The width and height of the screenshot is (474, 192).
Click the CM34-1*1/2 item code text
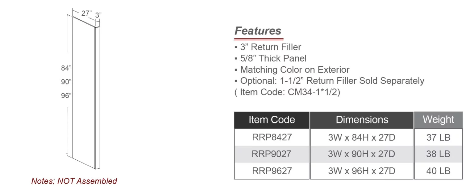click(x=314, y=92)
